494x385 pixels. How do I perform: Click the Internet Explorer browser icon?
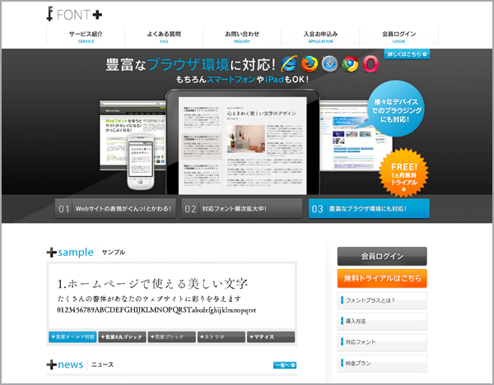(x=290, y=64)
